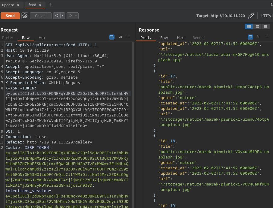Select top-bottom split layout icon
Screen dimensions: 273x208
(257, 26)
